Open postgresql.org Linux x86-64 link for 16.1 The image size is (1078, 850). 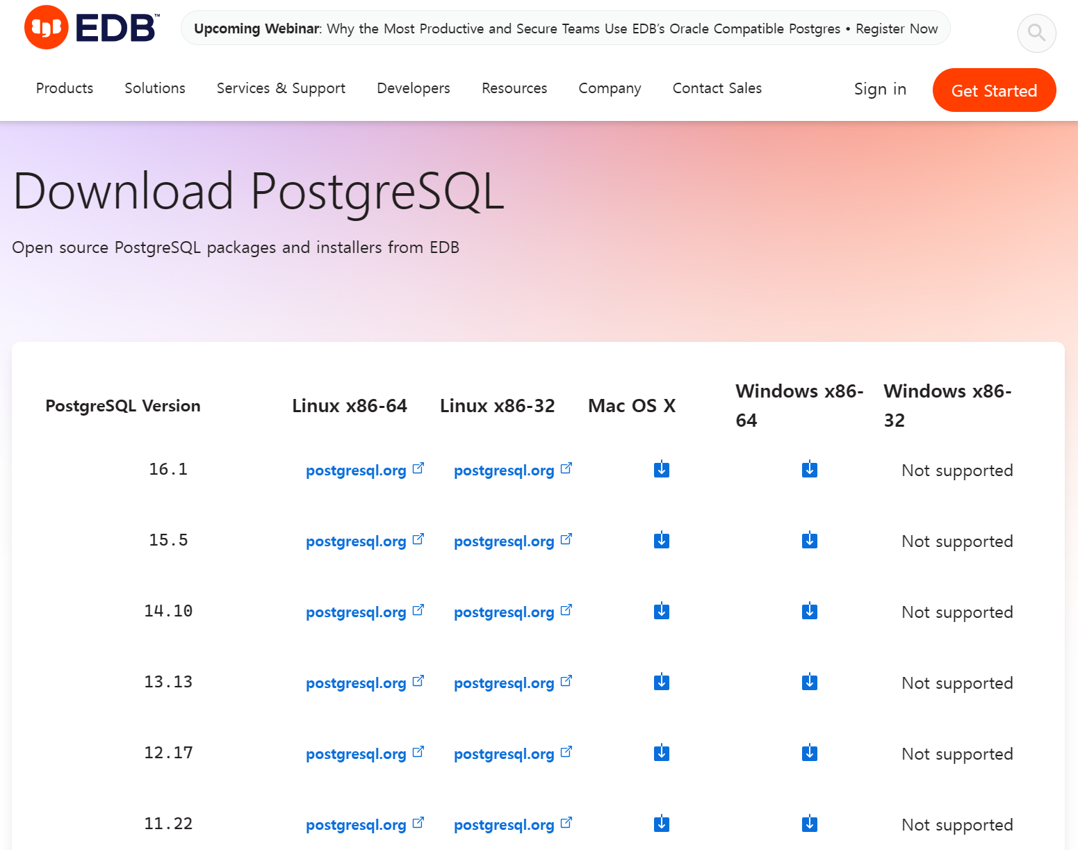pos(365,471)
